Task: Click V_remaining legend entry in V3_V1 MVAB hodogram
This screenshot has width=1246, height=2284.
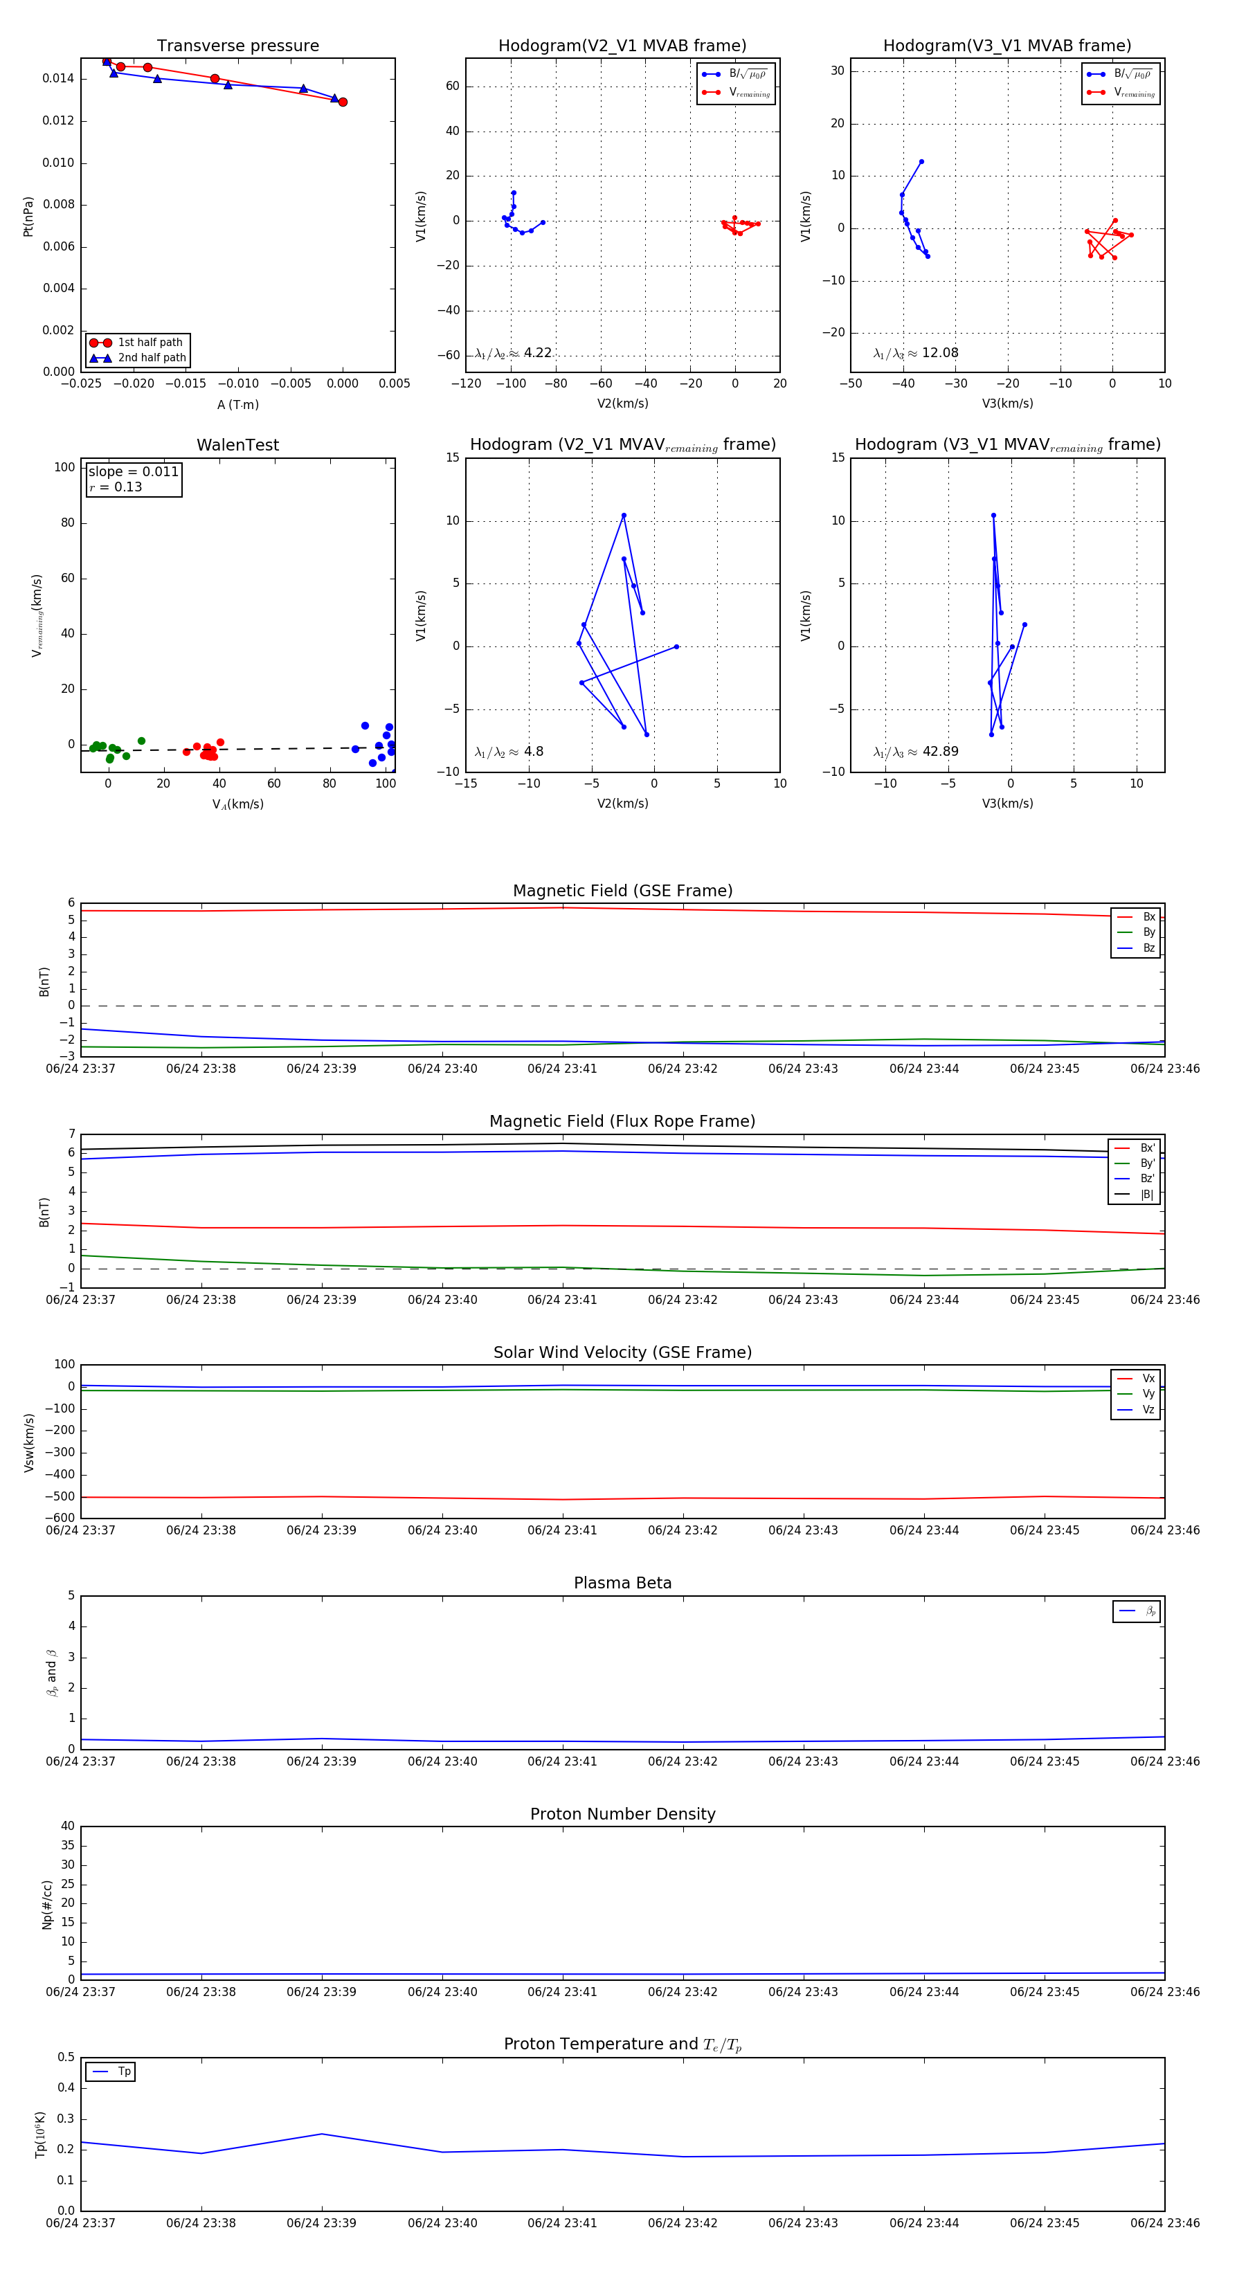Action: (x=1135, y=92)
